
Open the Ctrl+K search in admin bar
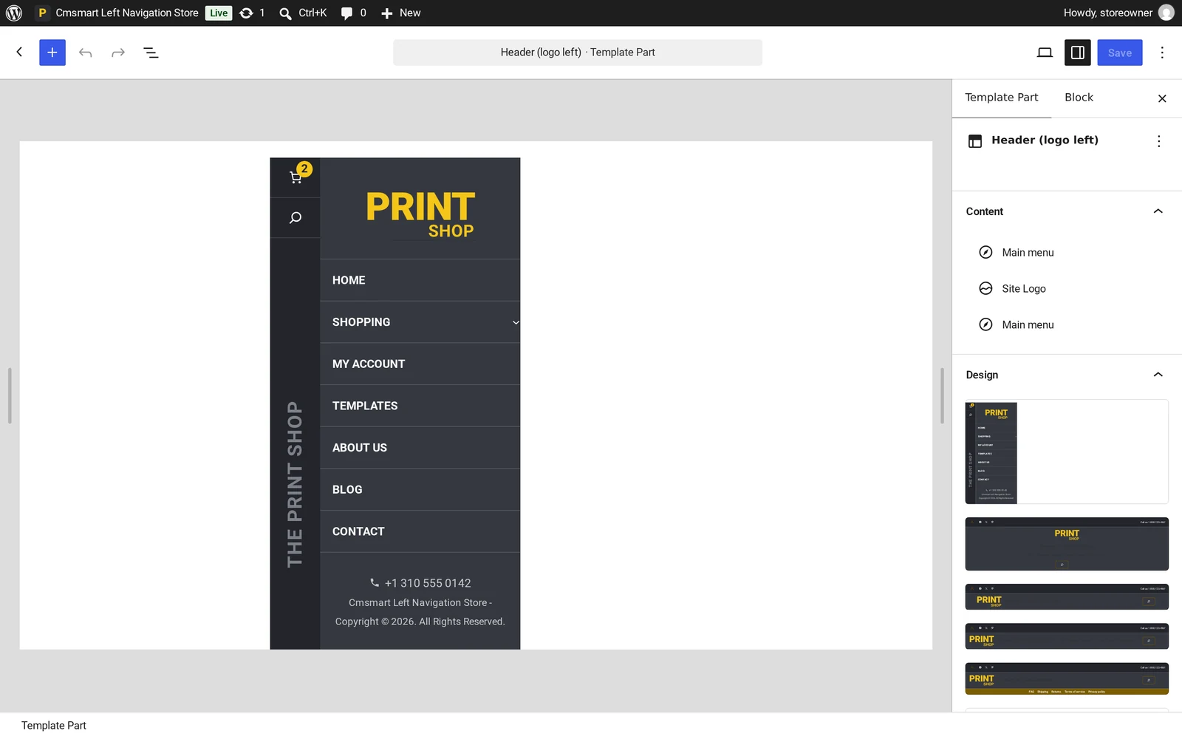pyautogui.click(x=303, y=13)
